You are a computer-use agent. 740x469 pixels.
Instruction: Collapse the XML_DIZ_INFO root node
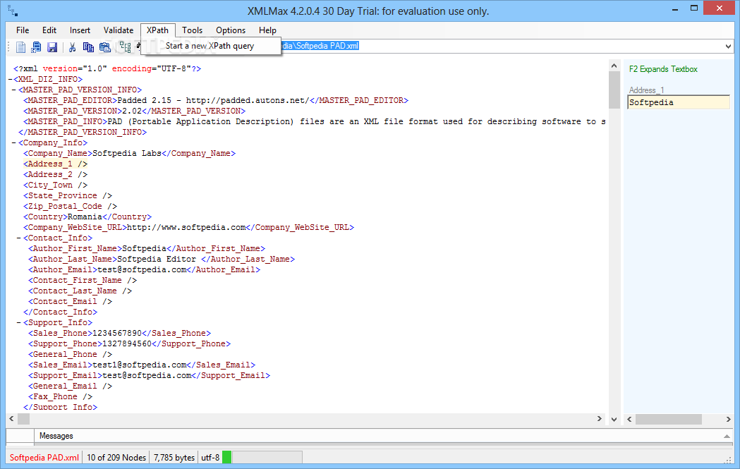click(10, 79)
